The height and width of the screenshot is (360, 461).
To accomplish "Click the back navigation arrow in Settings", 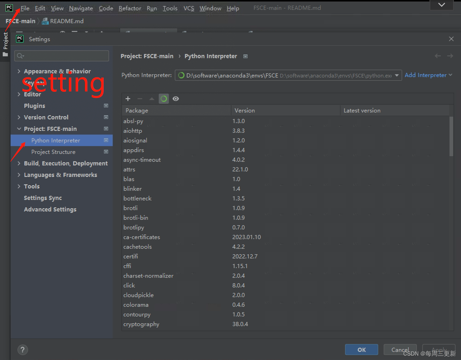I will (x=438, y=56).
